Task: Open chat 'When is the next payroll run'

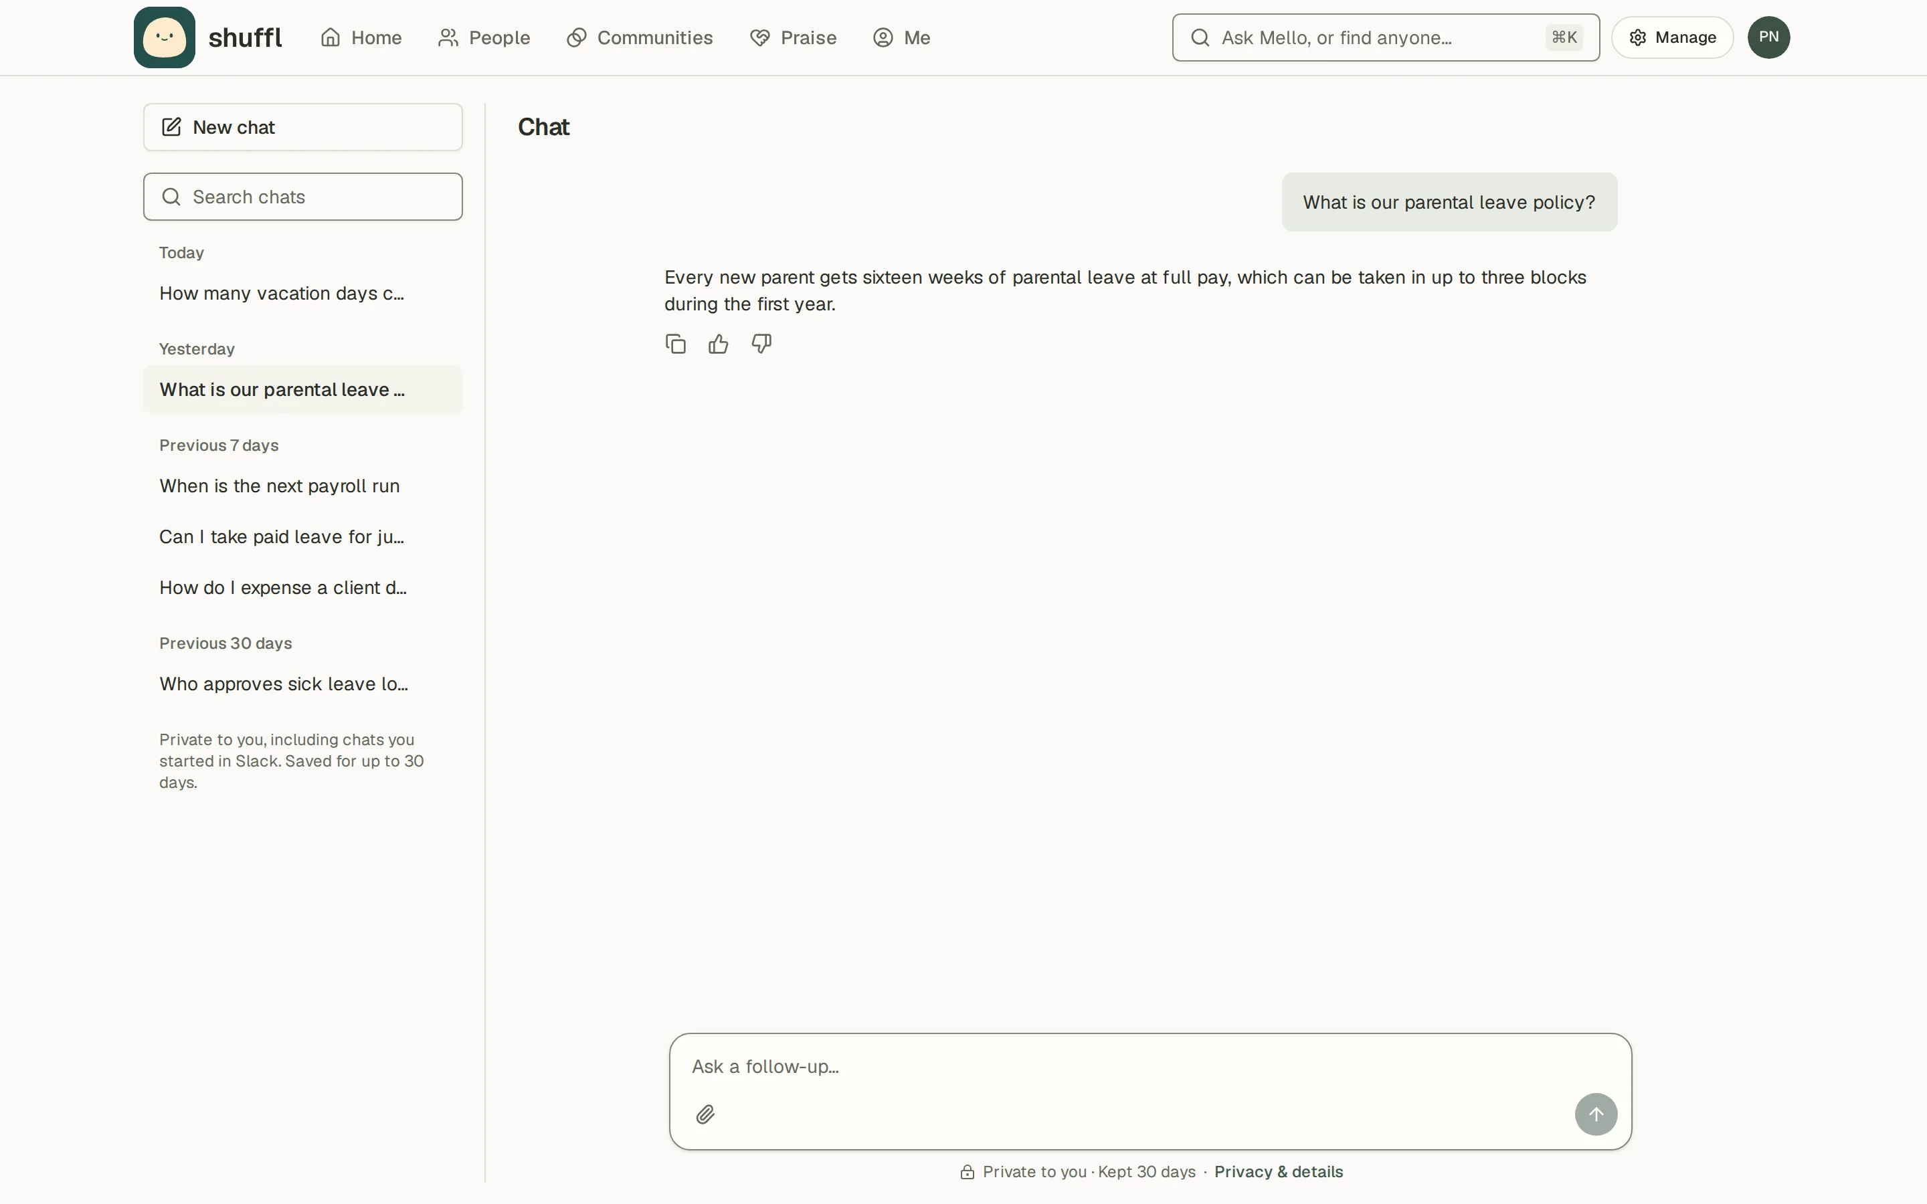Action: (302, 486)
